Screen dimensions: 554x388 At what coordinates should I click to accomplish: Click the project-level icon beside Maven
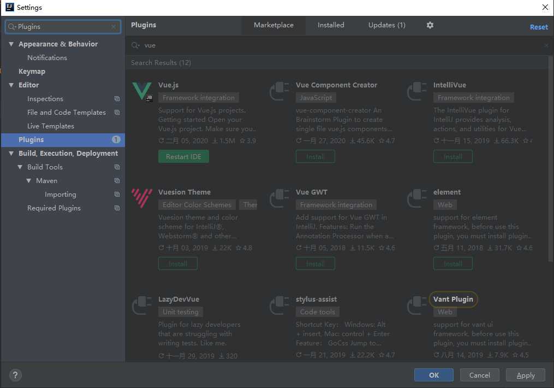pyautogui.click(x=117, y=181)
